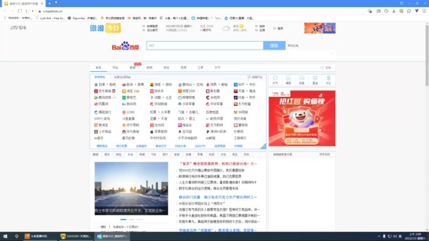Image resolution: width=429 pixels, height=241 pixels.
Task: Click the 傲游今日 site logo
Action: [105, 28]
